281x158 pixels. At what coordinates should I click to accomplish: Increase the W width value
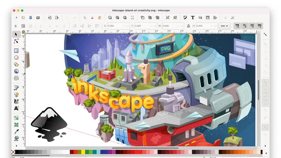pos(182,26)
